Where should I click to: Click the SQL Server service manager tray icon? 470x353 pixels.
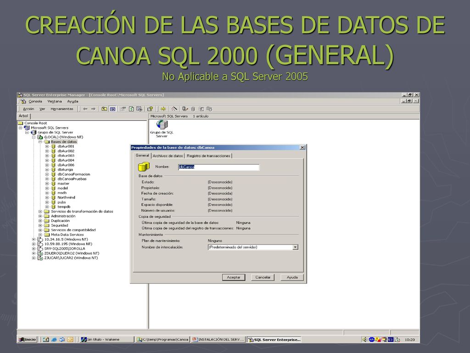click(x=397, y=340)
